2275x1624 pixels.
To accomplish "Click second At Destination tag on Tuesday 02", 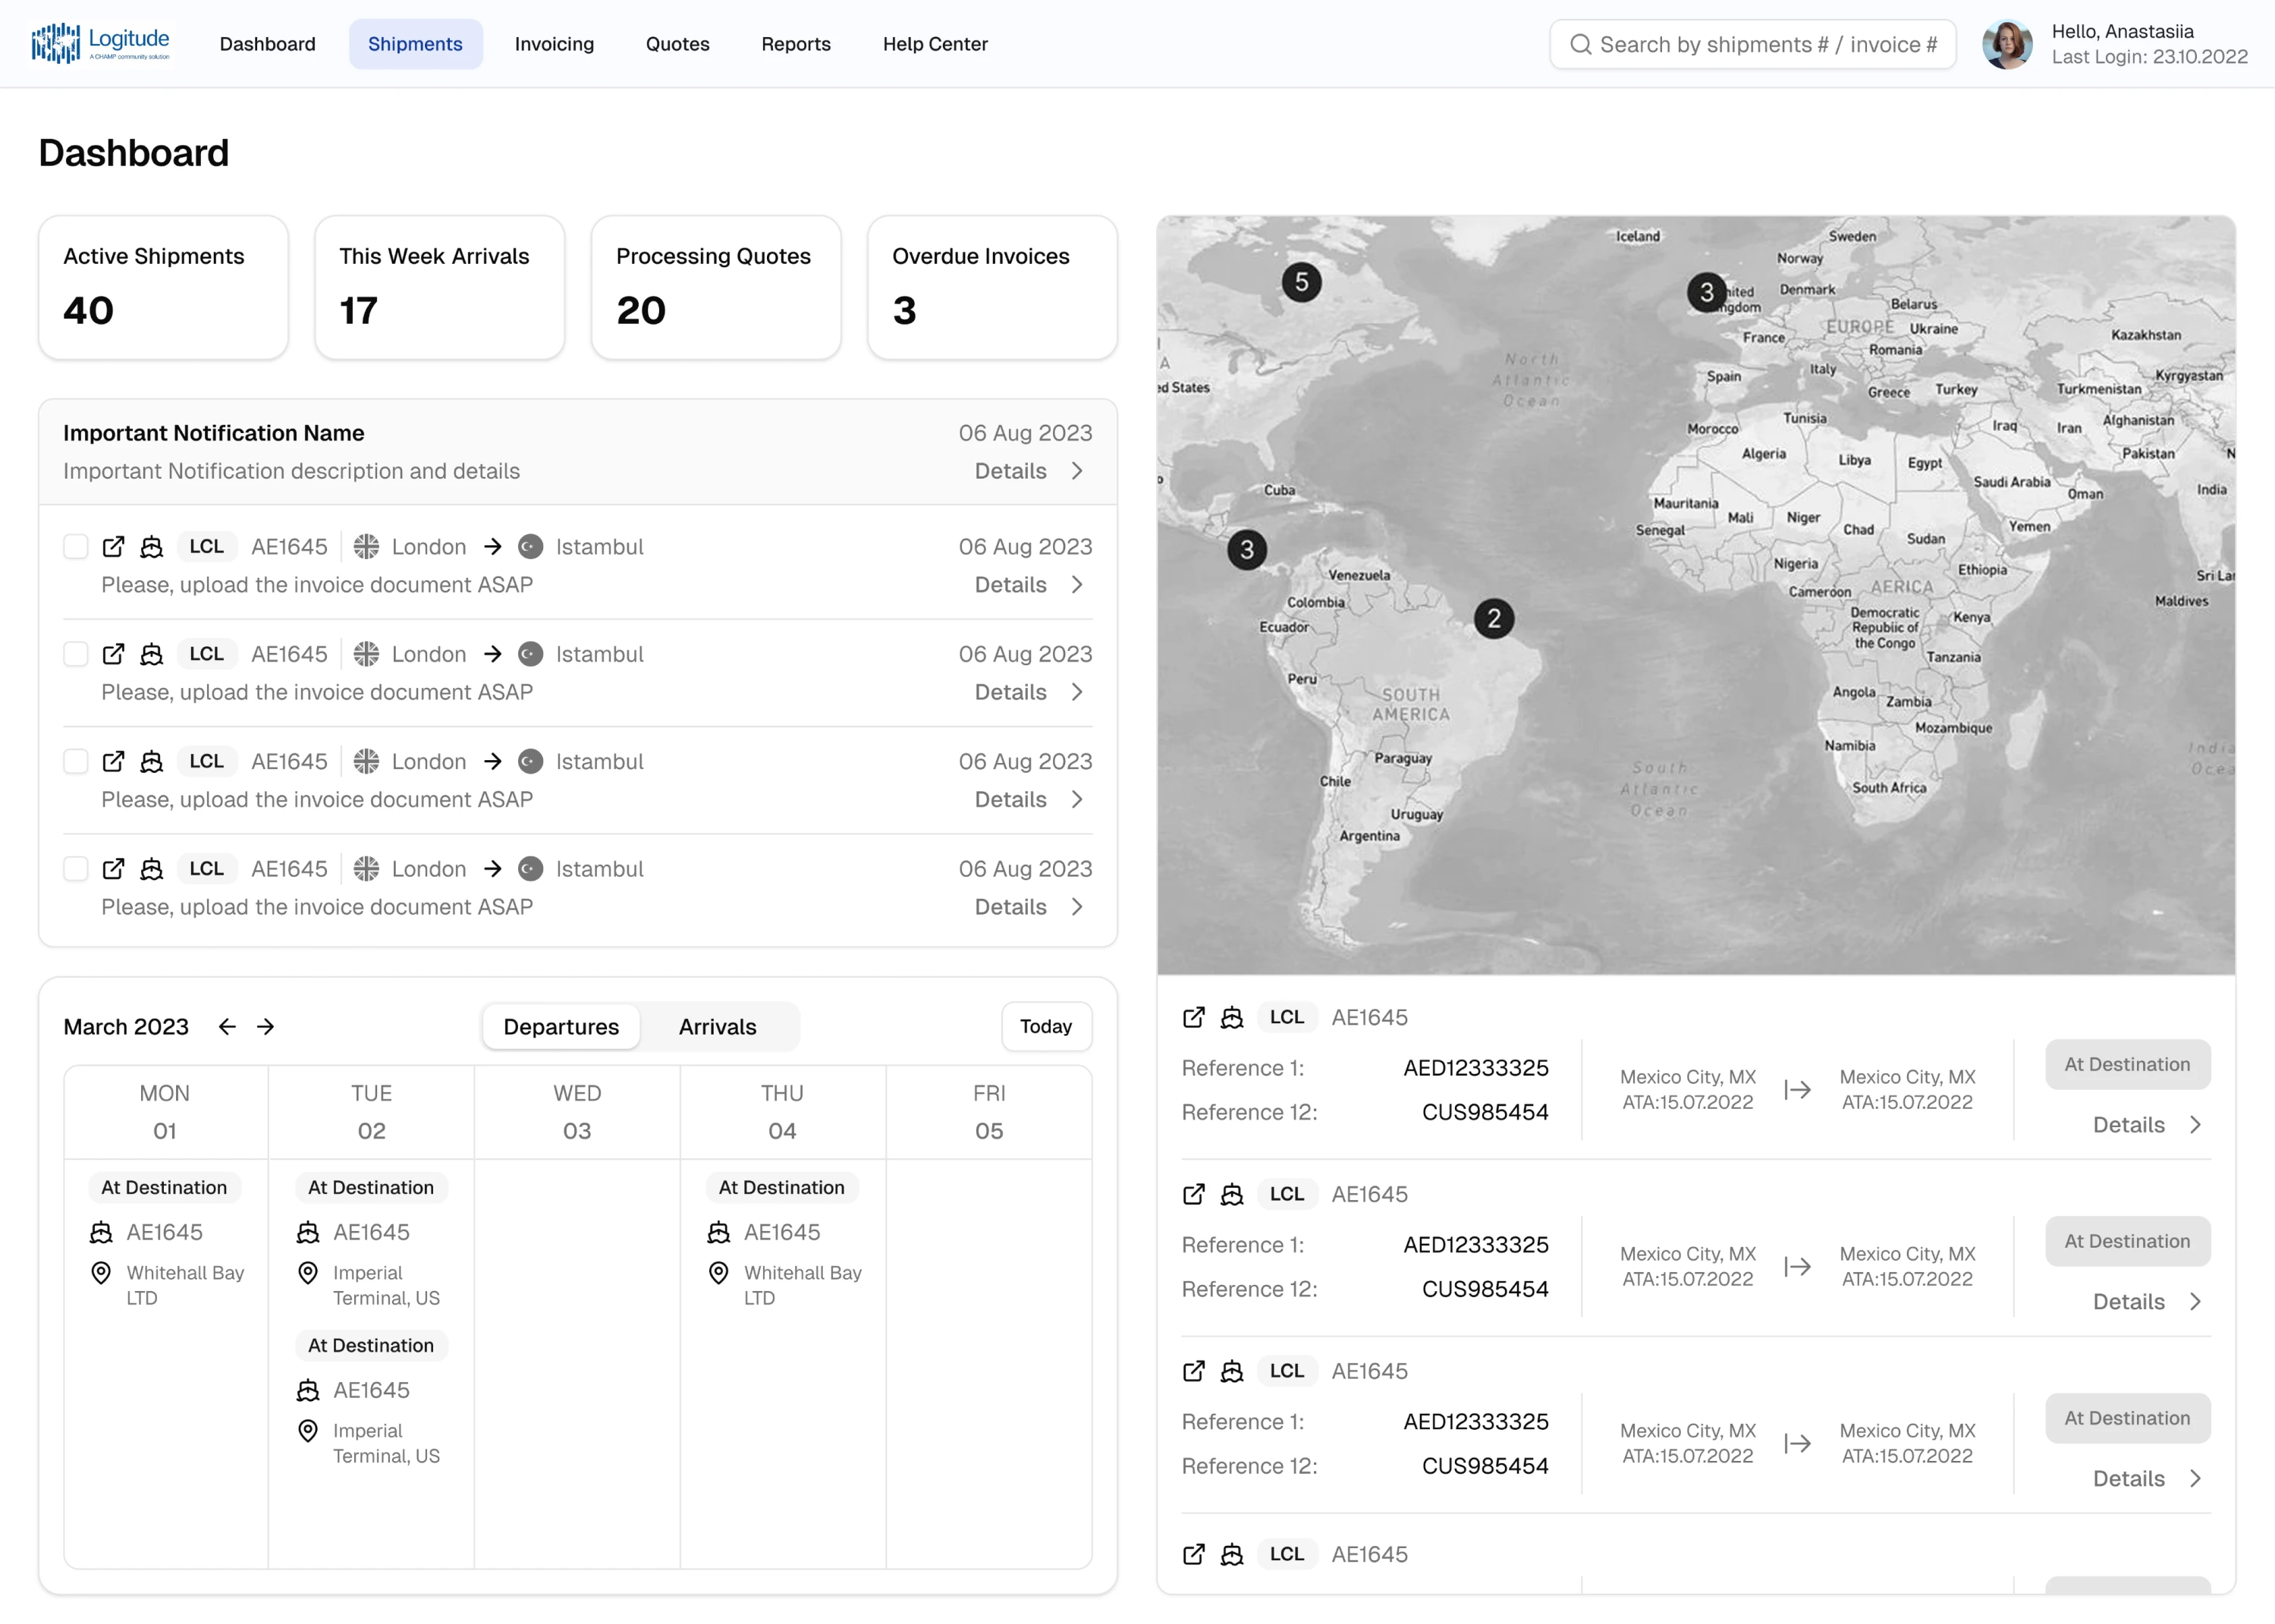I will (371, 1346).
